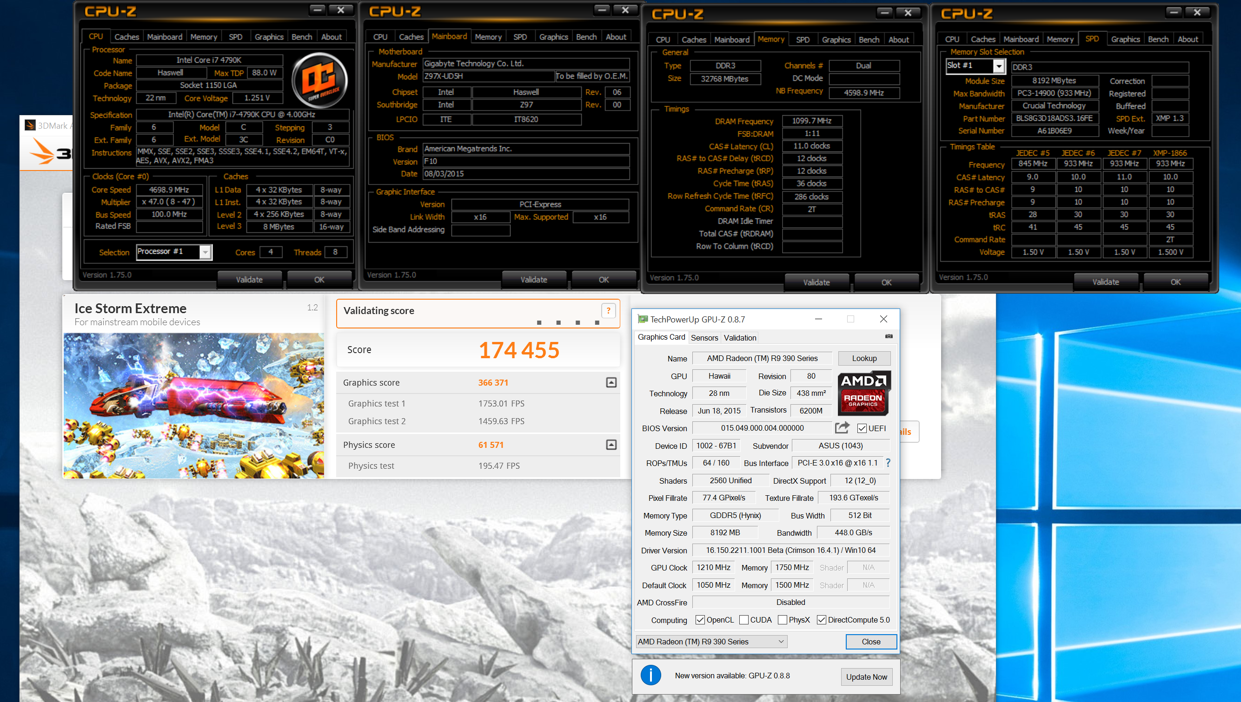This screenshot has width=1241, height=702.
Task: Switch to Validation tab in GPU-Z
Action: [740, 337]
